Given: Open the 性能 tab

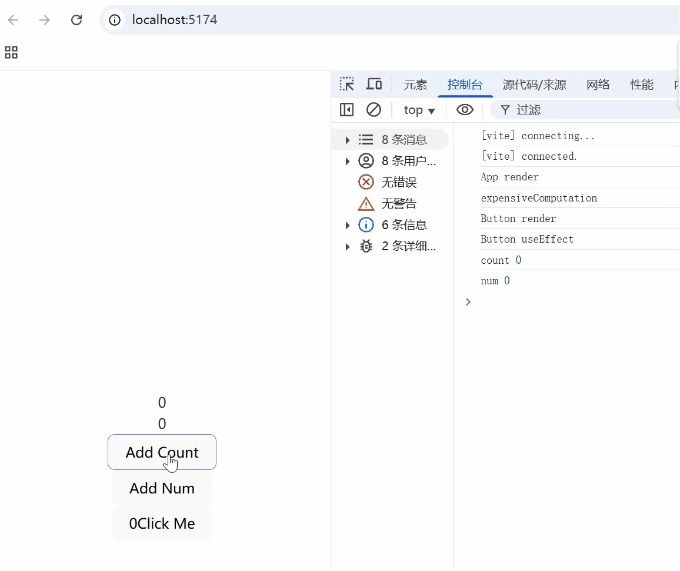Looking at the screenshot, I should click(642, 85).
